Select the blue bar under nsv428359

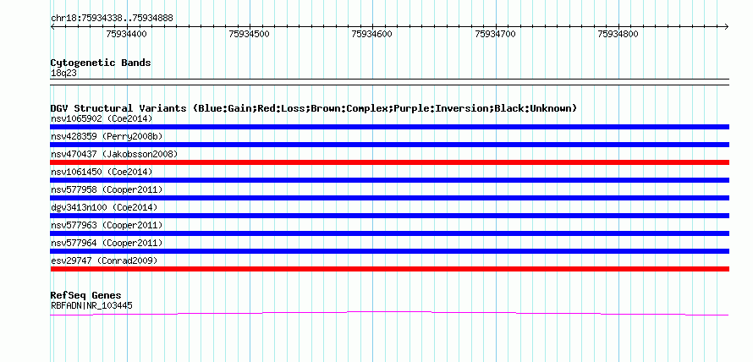click(389, 145)
